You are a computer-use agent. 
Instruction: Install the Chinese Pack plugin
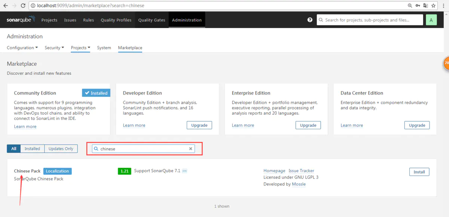419,172
